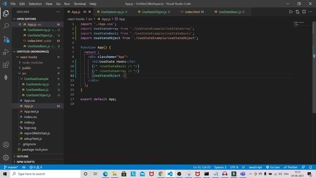316x178 pixels.
Task: Click the Windows Start button
Action: coord(5,174)
